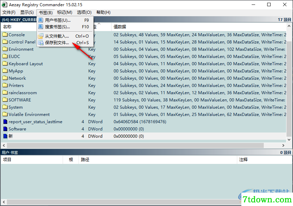
Task: Click 保存到文件 menu entry
Action: [x=65, y=43]
